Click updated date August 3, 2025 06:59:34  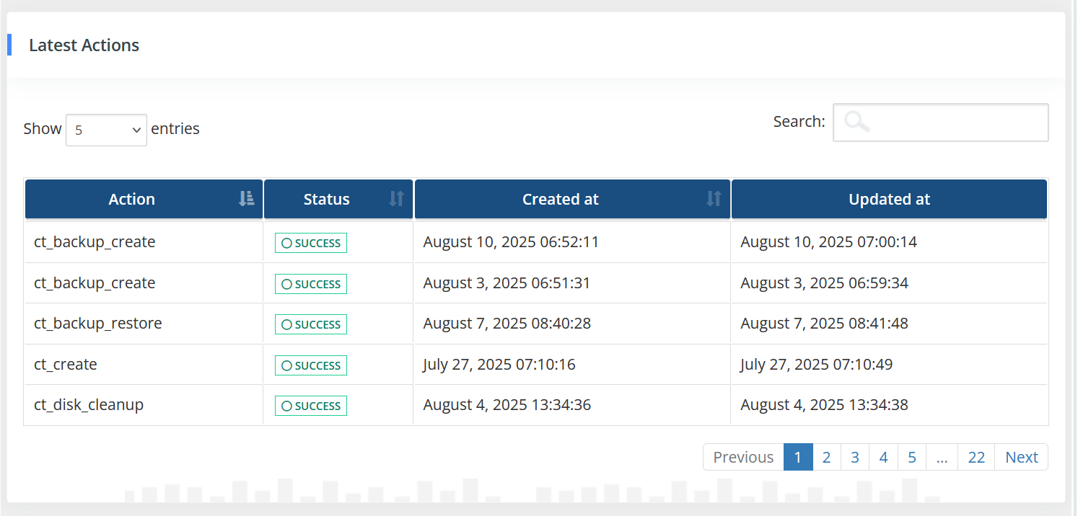pyautogui.click(x=825, y=283)
